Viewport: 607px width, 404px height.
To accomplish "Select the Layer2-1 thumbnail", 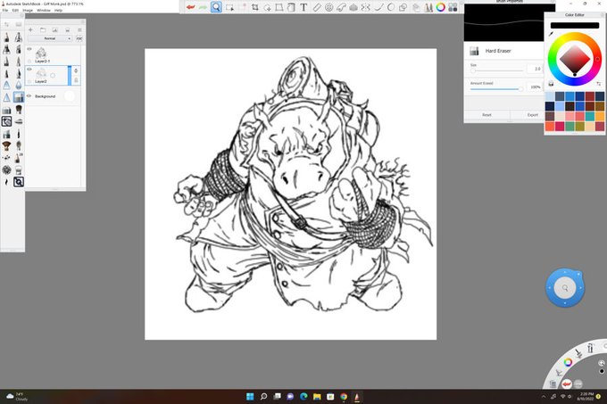I will (41, 53).
